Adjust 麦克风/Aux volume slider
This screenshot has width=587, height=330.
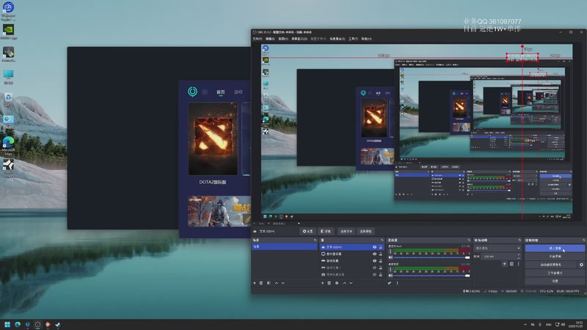tap(431, 257)
